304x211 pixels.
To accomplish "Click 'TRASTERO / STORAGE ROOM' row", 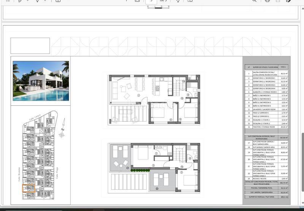I will (266, 127).
